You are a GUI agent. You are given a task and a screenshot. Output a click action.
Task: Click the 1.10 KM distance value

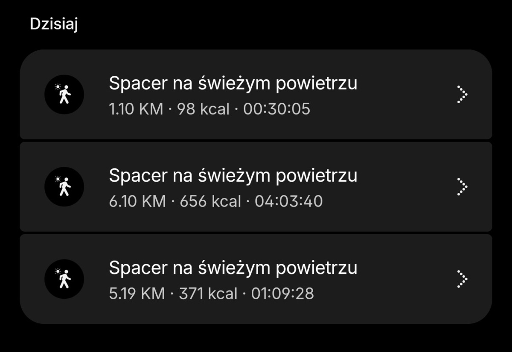pos(136,109)
